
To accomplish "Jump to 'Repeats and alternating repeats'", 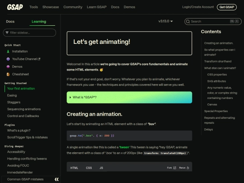I will click(x=220, y=120).
